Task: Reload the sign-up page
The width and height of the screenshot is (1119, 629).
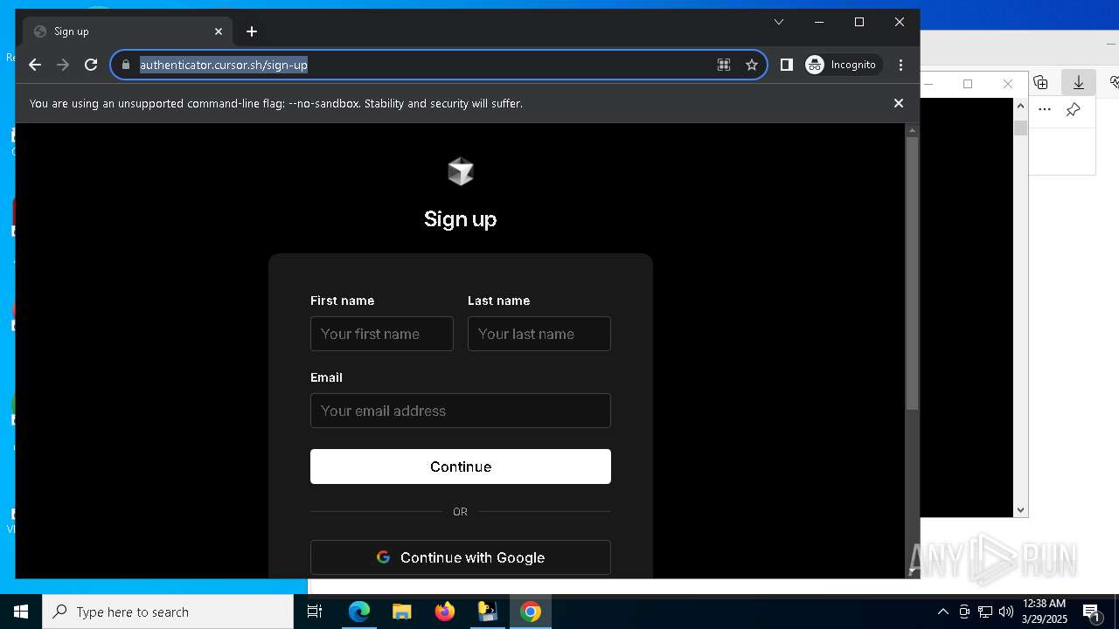Action: pyautogui.click(x=91, y=65)
